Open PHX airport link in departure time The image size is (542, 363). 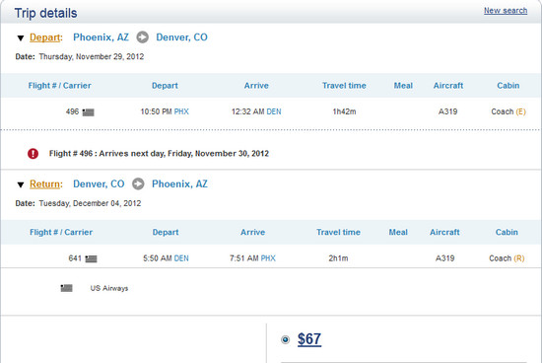click(x=181, y=111)
